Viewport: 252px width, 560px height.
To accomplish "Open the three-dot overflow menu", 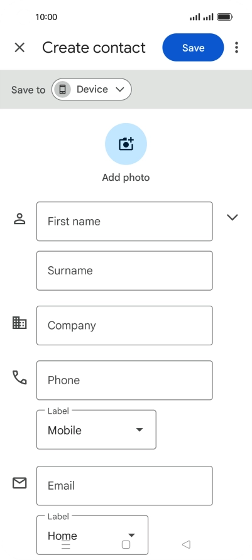I will click(x=236, y=48).
